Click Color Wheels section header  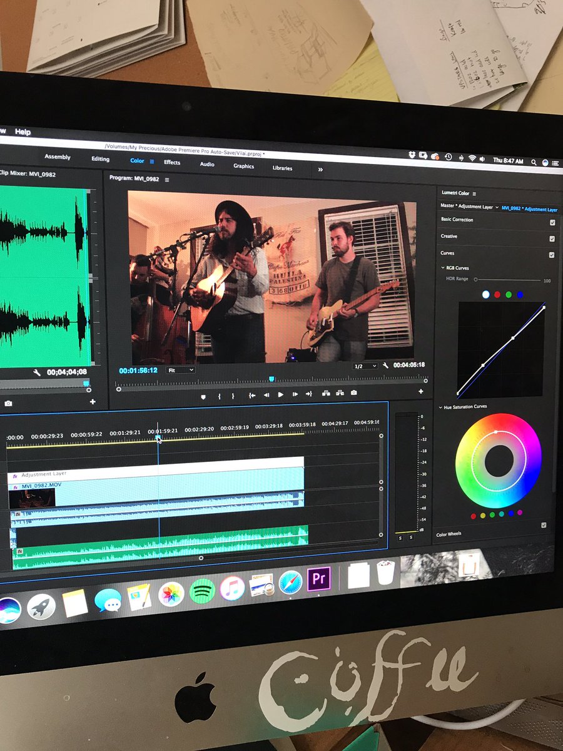[450, 534]
